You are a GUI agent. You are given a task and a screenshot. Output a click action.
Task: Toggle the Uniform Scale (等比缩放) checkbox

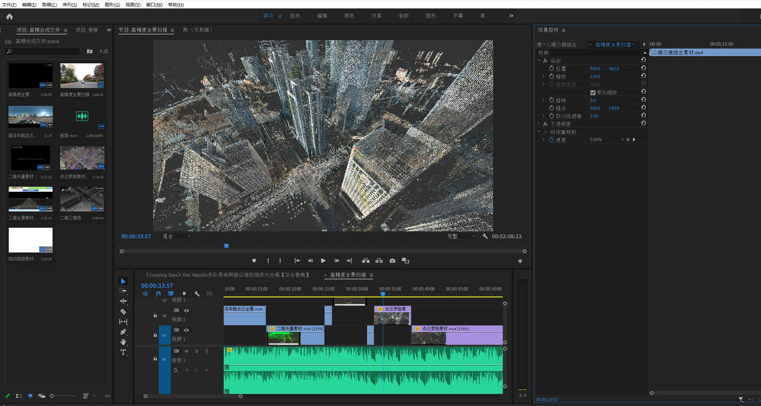tap(592, 93)
